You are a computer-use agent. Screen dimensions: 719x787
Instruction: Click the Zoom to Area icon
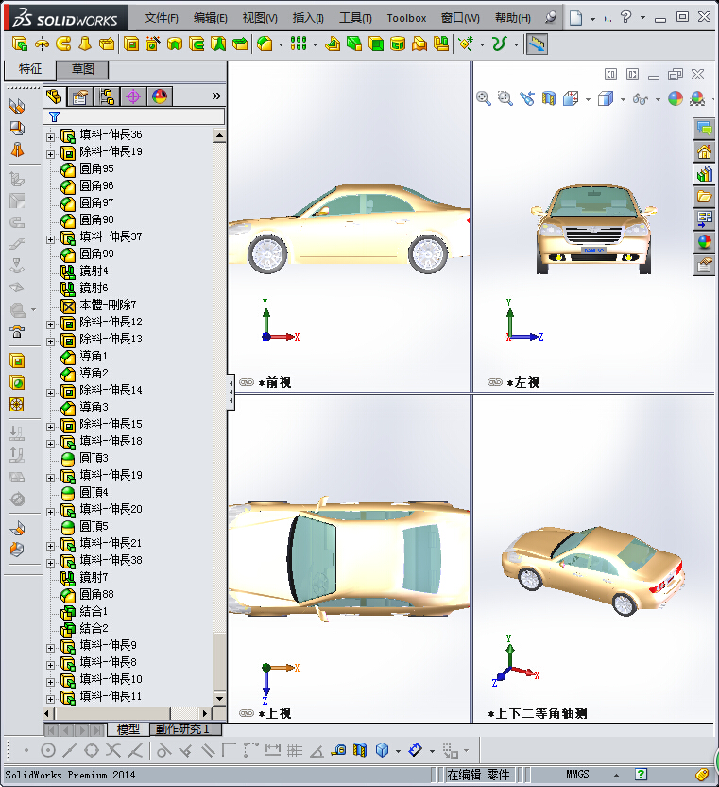(505, 98)
